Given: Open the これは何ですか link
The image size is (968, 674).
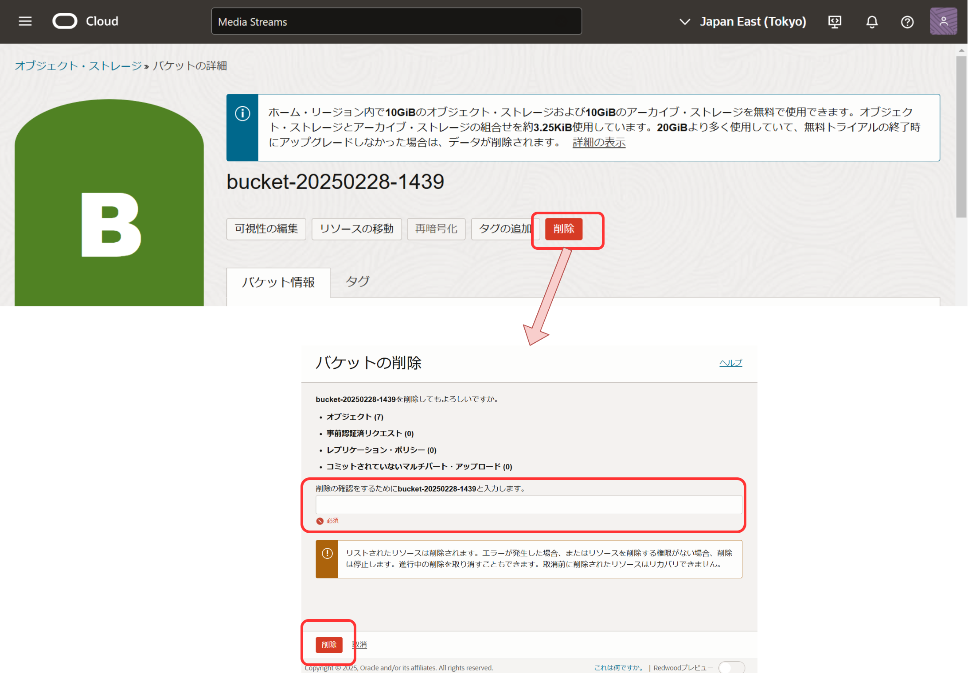Looking at the screenshot, I should click(619, 668).
